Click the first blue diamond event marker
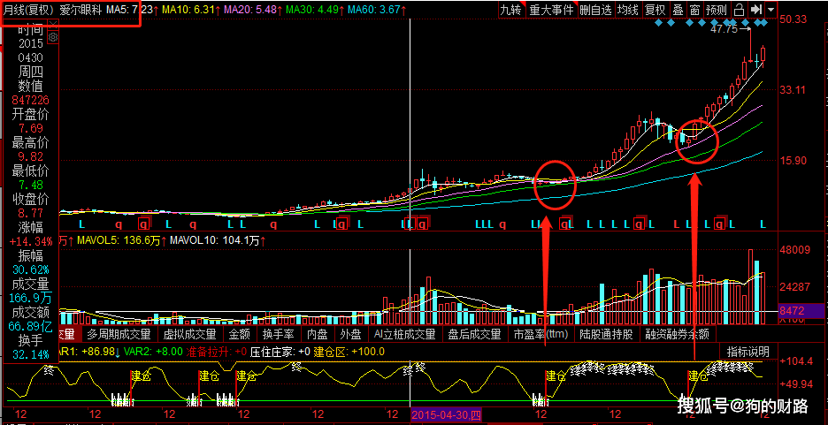Screen dimensions: 828x425 click(658, 22)
